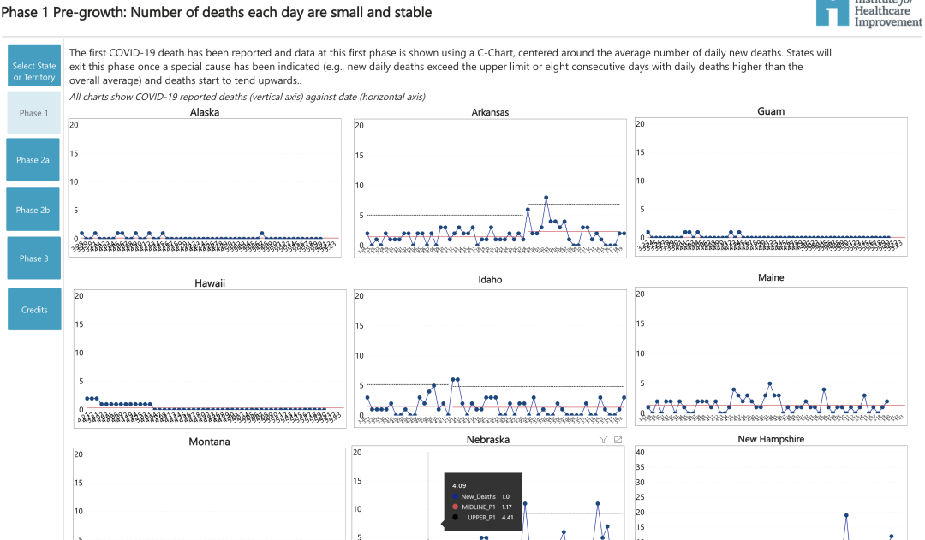Click the highest data point in Idaho chart
The width and height of the screenshot is (925, 540).
[454, 379]
